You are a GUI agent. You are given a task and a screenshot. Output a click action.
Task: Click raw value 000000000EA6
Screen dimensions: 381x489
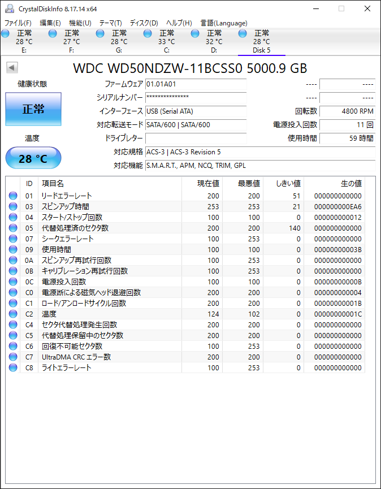(x=337, y=207)
